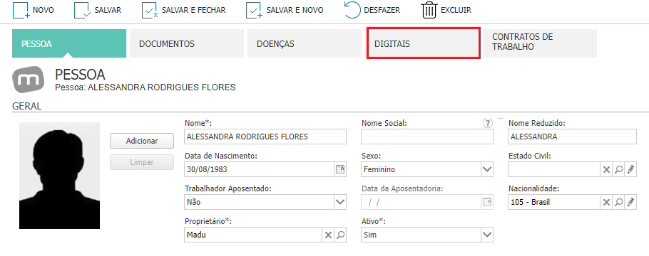Edit Nacionalidade with pencil icon
The width and height of the screenshot is (649, 256).
tap(630, 202)
